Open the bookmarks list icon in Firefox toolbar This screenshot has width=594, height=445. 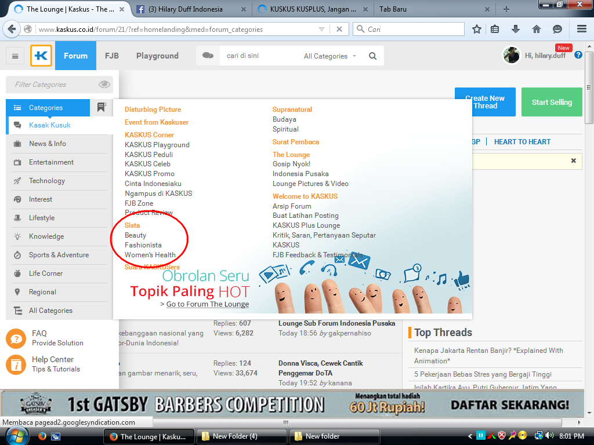[x=495, y=29]
